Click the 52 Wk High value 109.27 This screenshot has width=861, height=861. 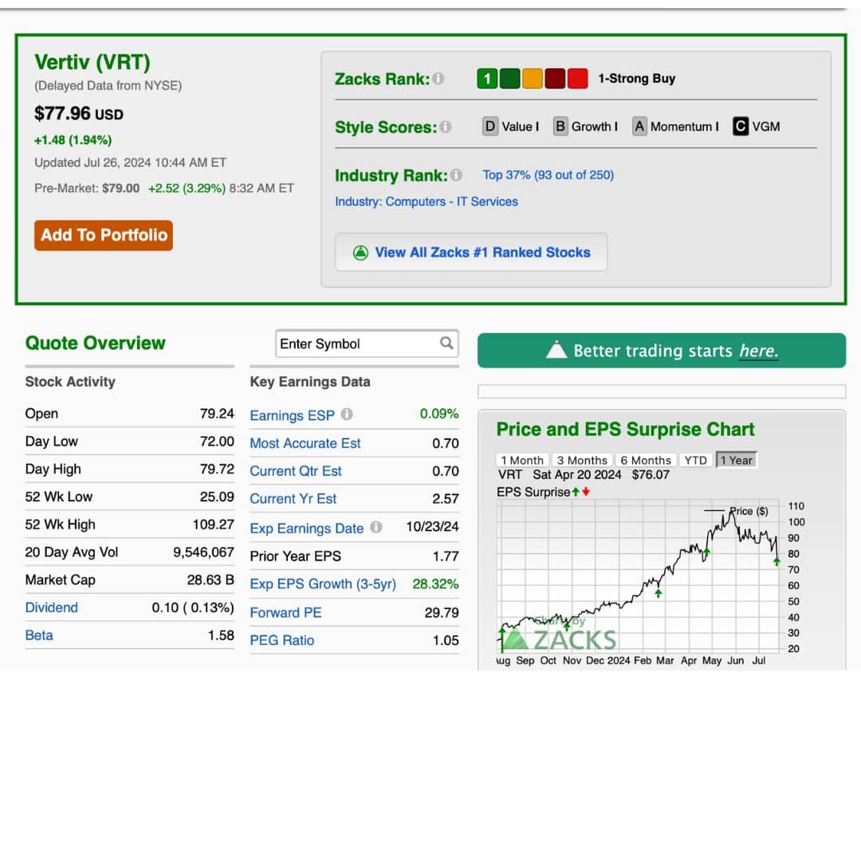pyautogui.click(x=214, y=525)
